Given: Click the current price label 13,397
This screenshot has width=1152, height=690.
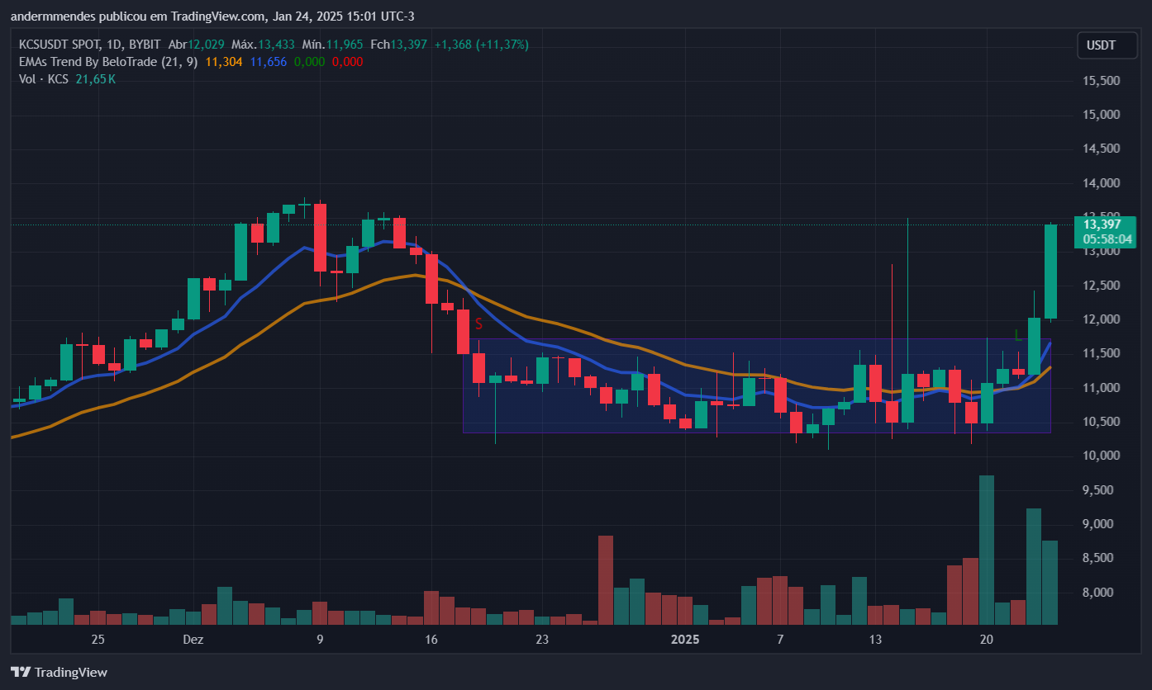Looking at the screenshot, I should pos(1102,224).
